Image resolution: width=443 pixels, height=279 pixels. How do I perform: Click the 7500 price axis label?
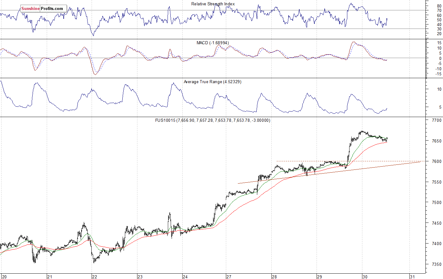(437, 203)
